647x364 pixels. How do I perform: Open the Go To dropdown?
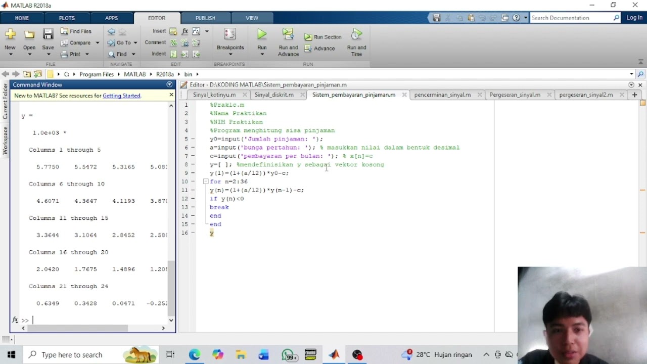point(121,43)
